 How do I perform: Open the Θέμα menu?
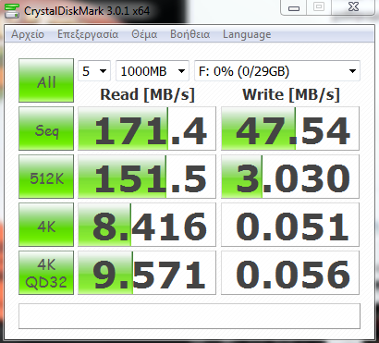(144, 34)
